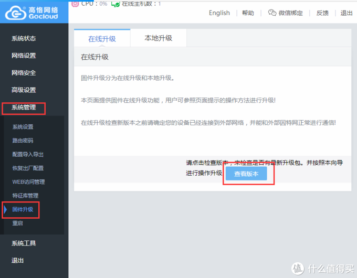This screenshot has height=278, width=357.
Task: Switch to 在线升级 tab
Action: click(x=102, y=39)
